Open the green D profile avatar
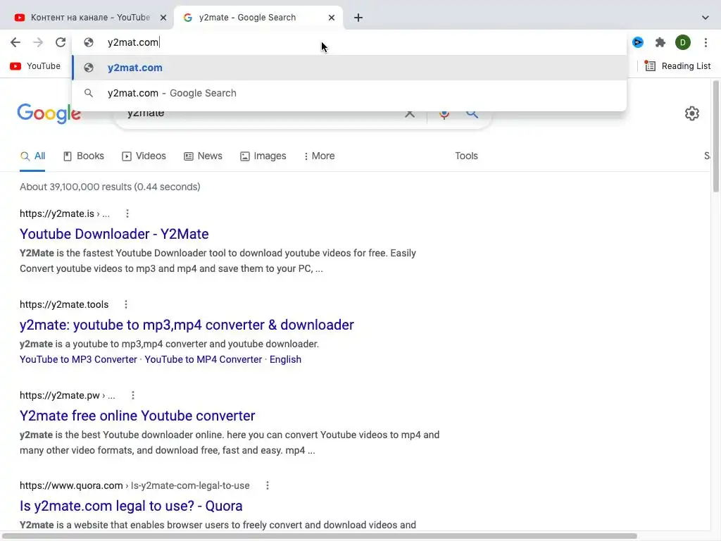 [683, 42]
